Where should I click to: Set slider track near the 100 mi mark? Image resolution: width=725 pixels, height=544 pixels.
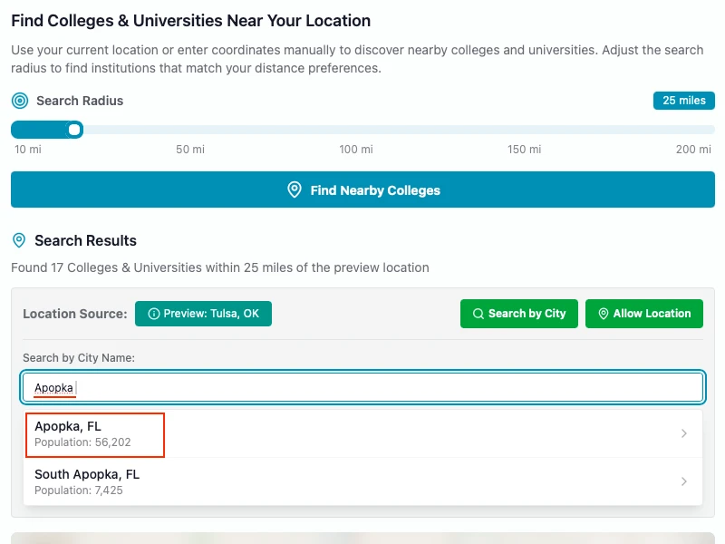tap(355, 130)
